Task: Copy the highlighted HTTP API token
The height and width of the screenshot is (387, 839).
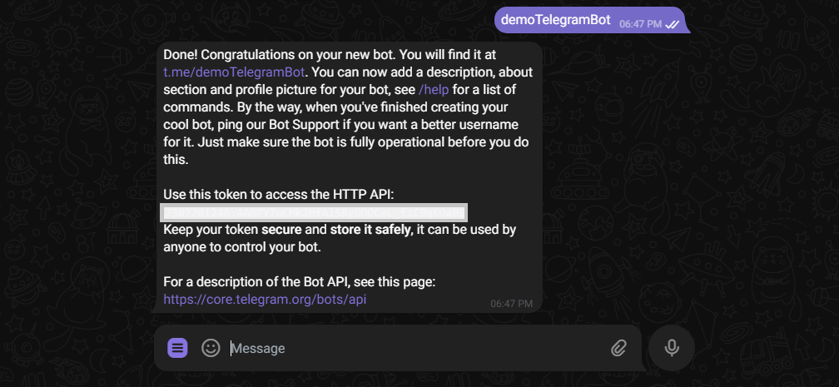Action: coord(314,212)
